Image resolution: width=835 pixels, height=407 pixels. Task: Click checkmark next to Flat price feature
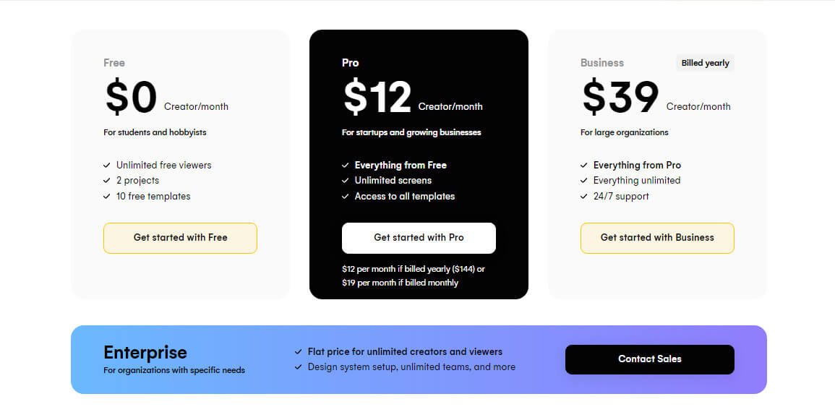tap(299, 352)
